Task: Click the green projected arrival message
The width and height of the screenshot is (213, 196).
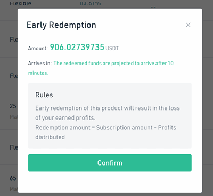Action: point(101,68)
